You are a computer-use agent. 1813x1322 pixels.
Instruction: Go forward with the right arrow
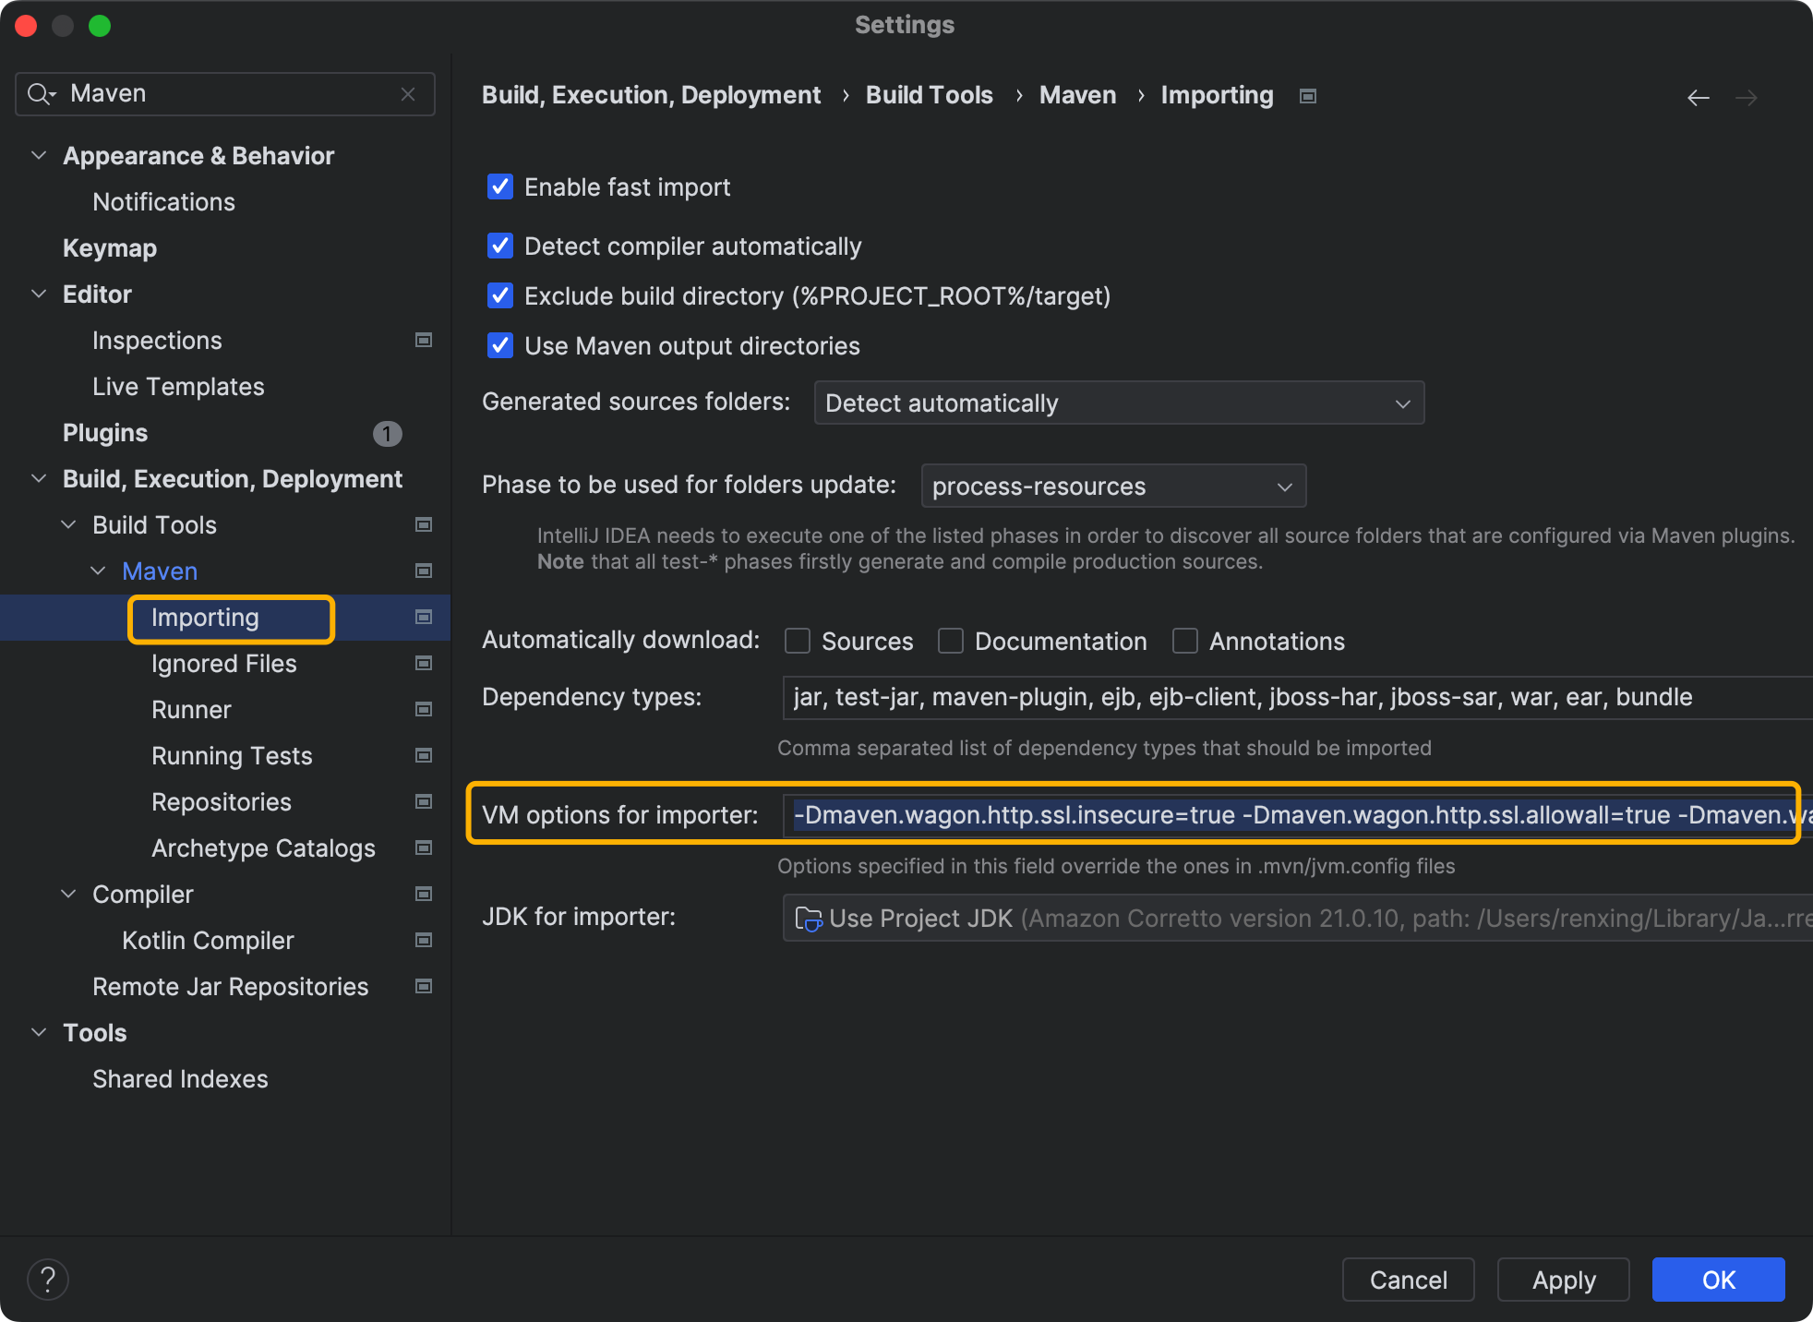pyautogui.click(x=1747, y=98)
